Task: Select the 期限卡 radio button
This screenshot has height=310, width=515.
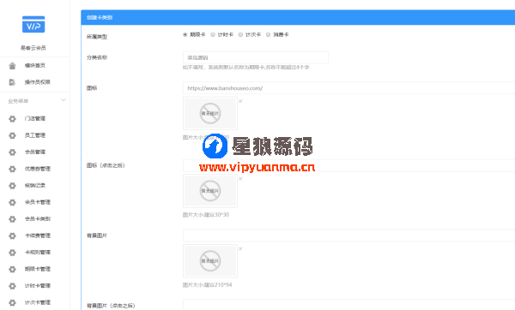Action: pyautogui.click(x=185, y=34)
